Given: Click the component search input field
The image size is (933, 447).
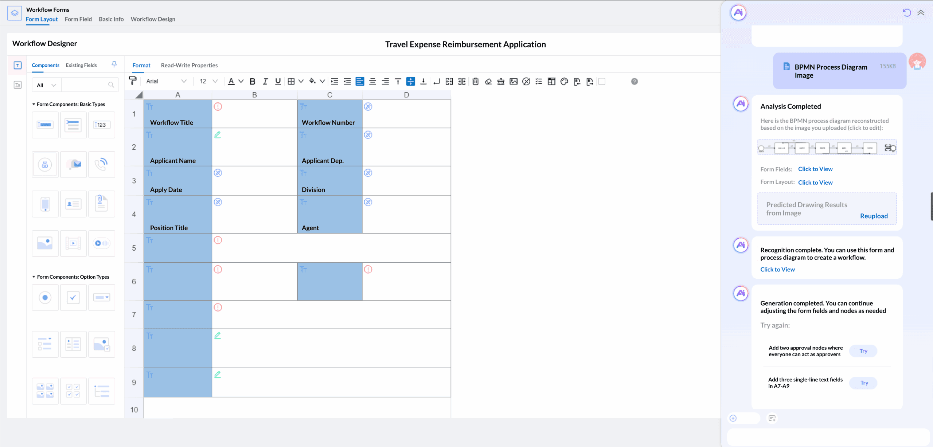Looking at the screenshot, I should click(90, 85).
